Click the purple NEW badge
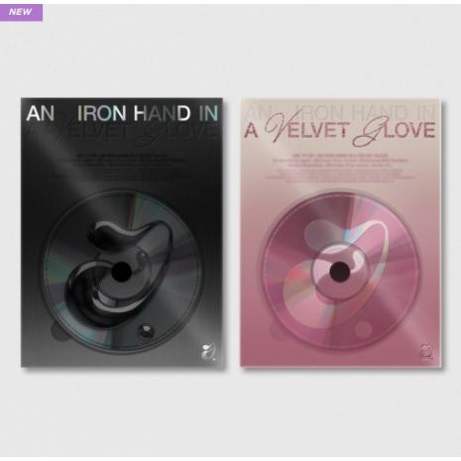 (x=21, y=13)
